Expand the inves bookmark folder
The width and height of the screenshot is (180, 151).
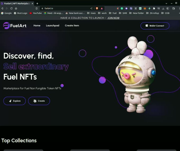91,13
